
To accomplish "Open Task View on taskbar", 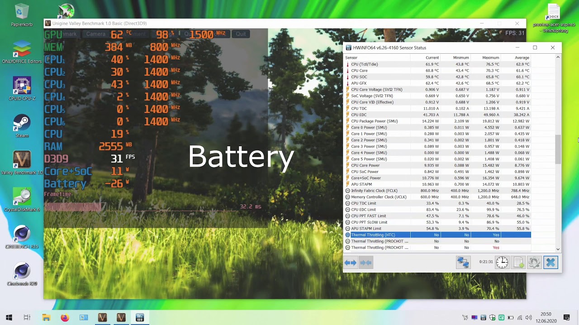I will pos(27,318).
